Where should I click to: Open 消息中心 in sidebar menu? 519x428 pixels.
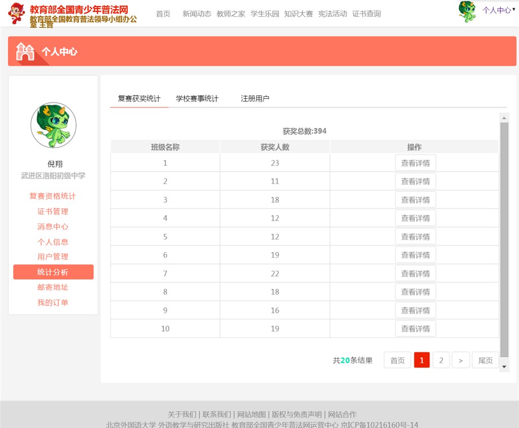pos(53,227)
